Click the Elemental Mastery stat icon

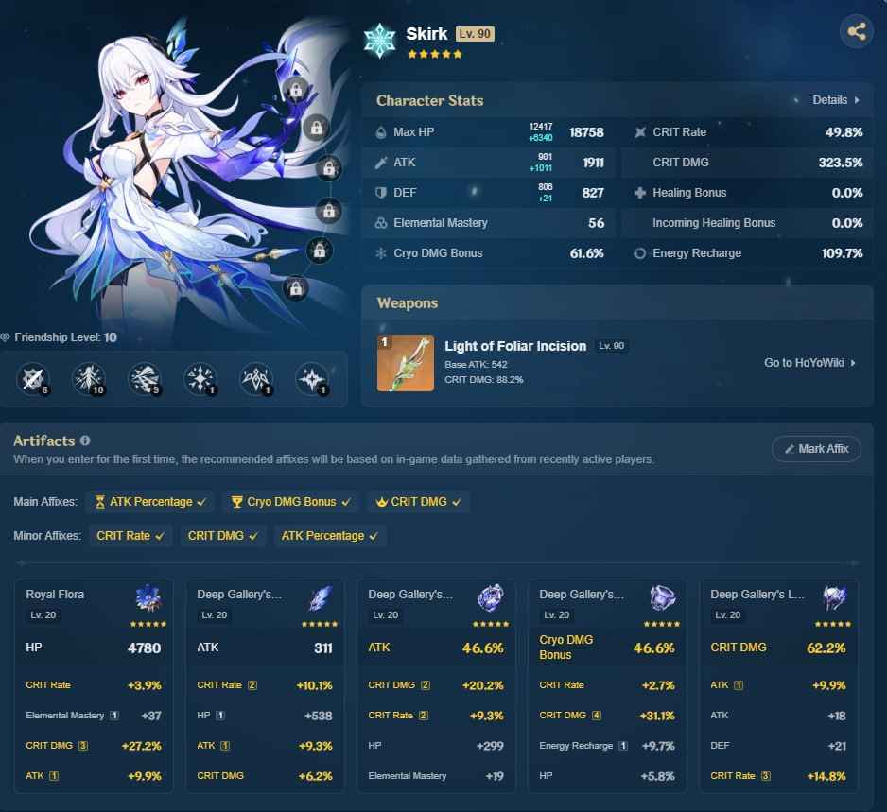(381, 223)
